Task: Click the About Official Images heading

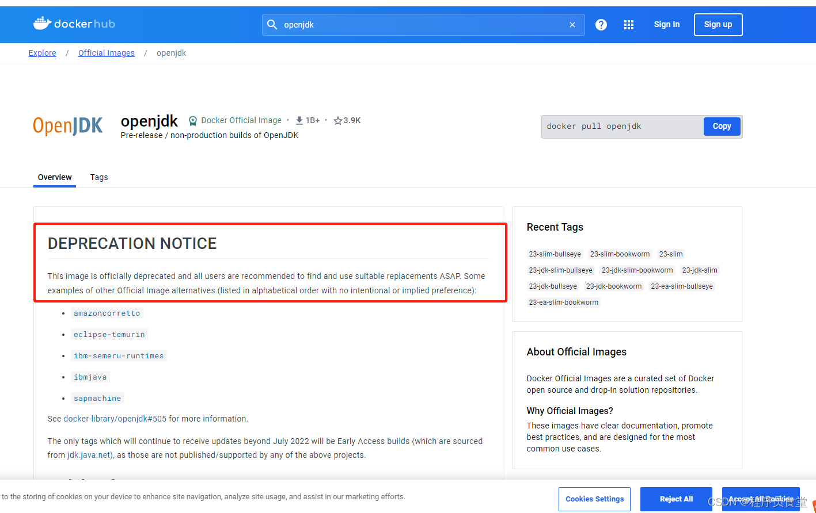Action: tap(576, 352)
